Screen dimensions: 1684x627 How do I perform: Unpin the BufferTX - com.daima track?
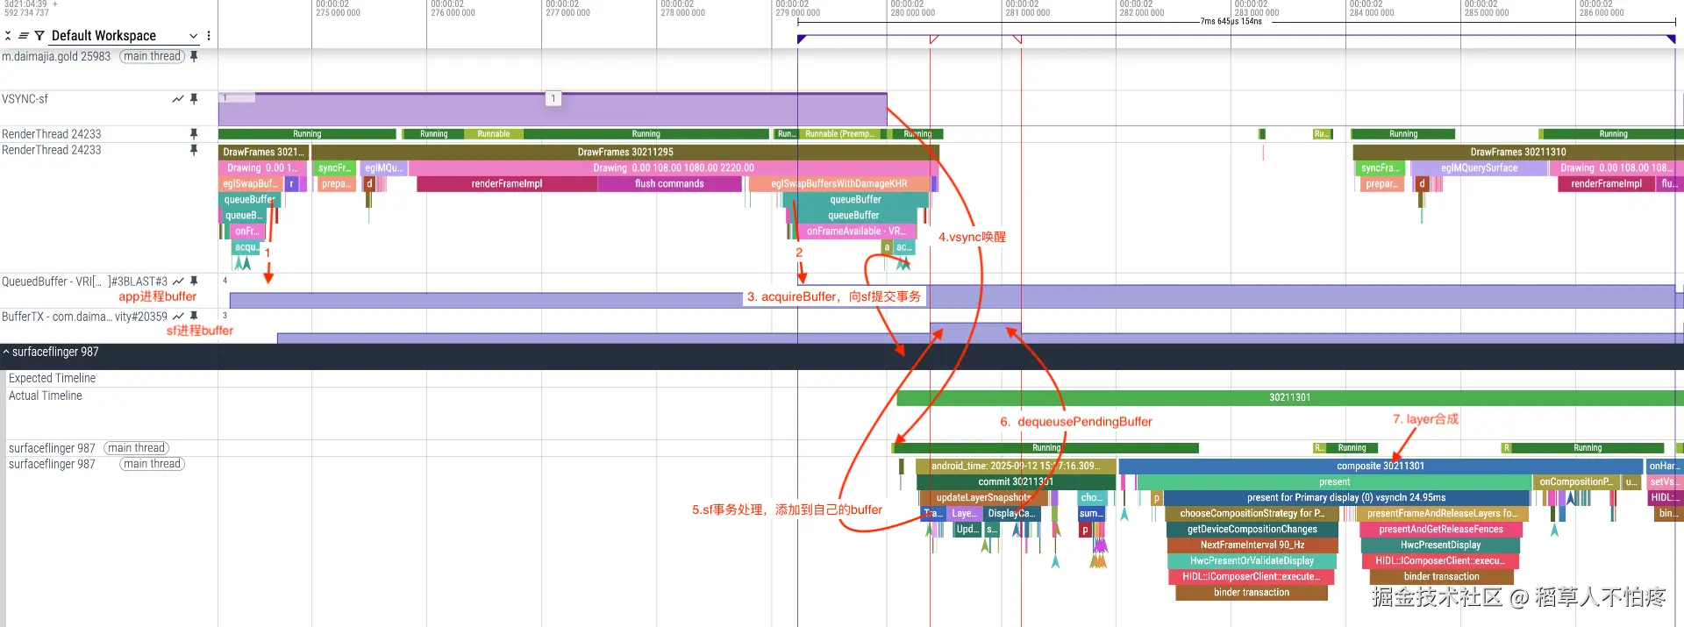click(x=194, y=316)
